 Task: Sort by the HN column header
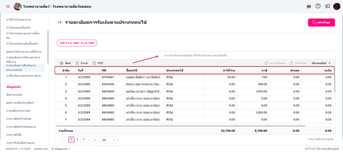(x=112, y=70)
